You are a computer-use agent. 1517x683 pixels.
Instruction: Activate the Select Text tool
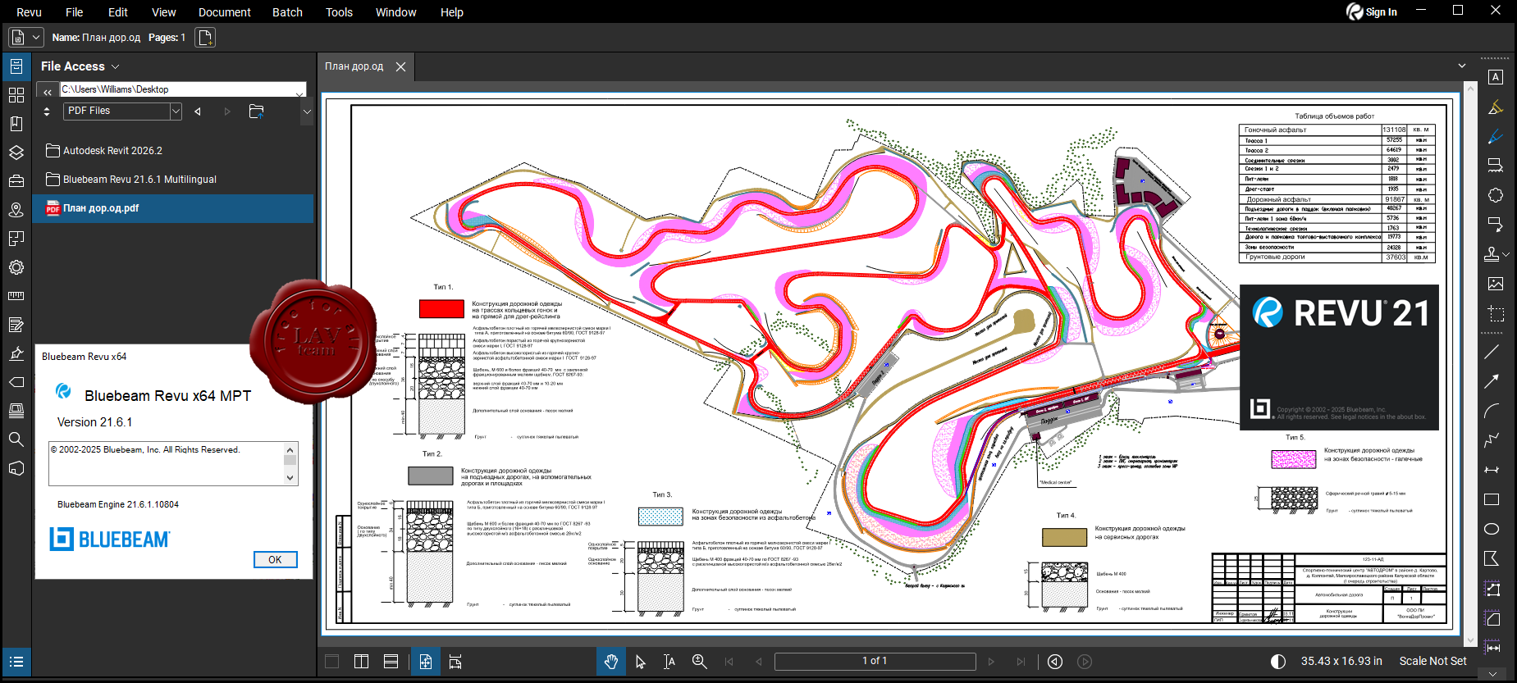669,662
